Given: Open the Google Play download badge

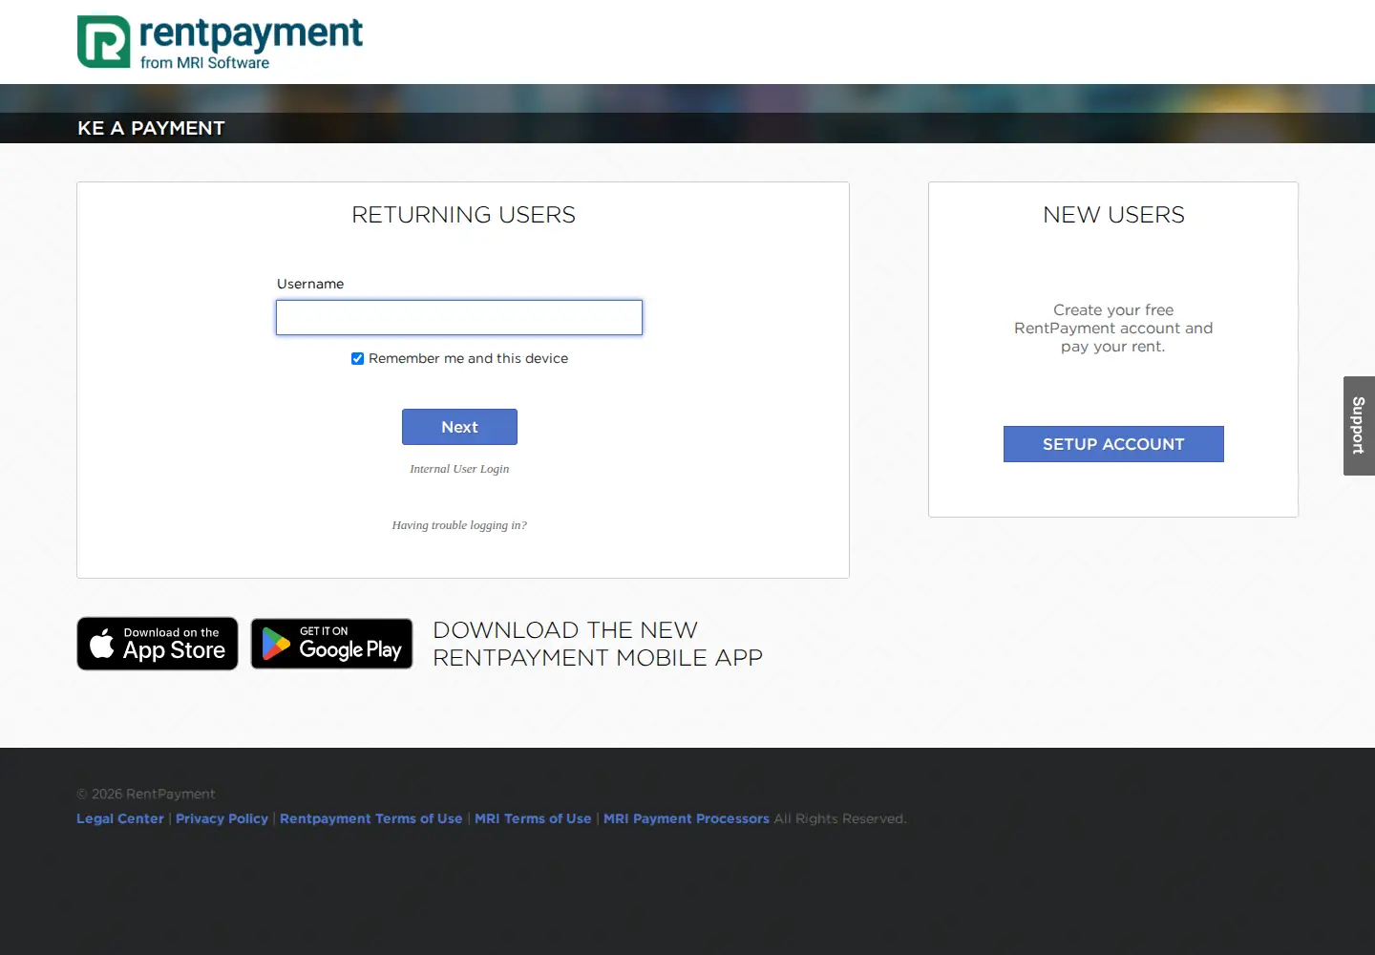Looking at the screenshot, I should click(x=332, y=644).
